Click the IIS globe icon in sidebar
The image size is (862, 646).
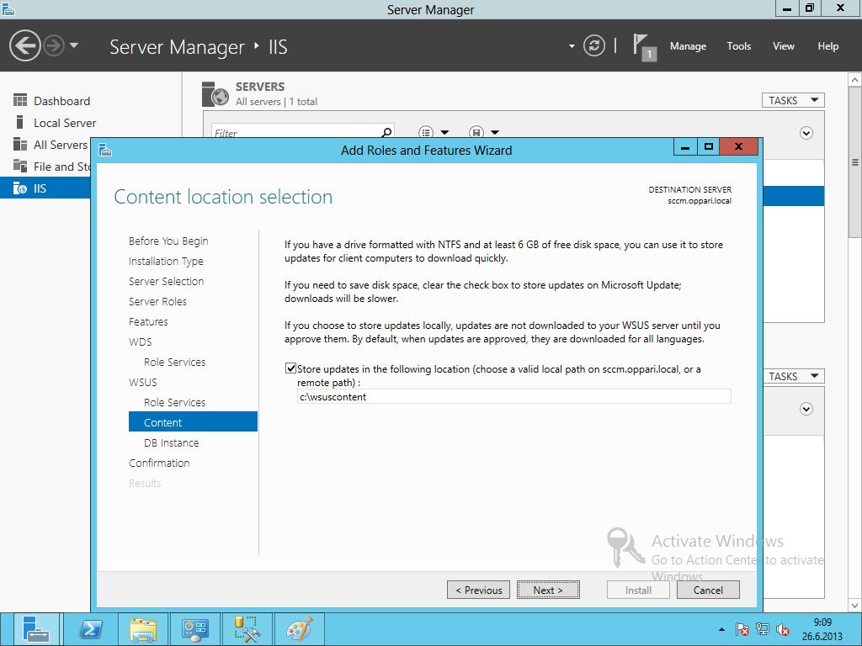point(20,188)
